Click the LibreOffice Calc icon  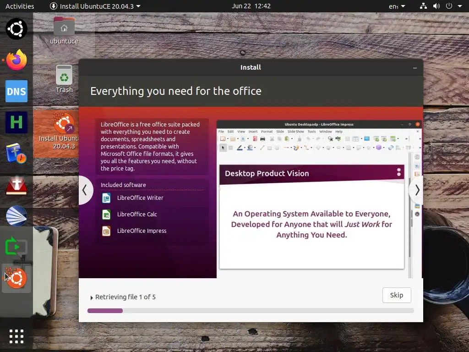click(x=106, y=214)
